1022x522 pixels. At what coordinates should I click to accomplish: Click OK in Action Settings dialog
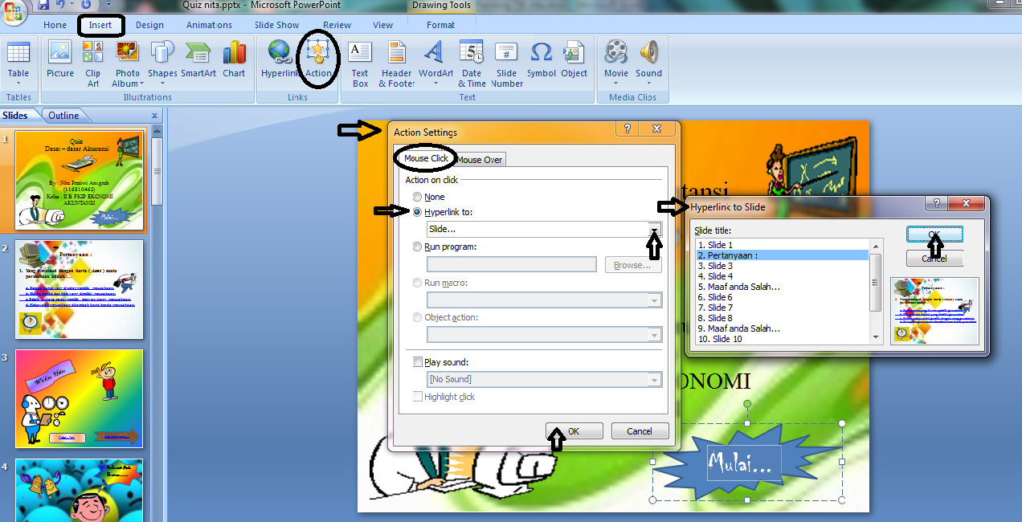click(574, 431)
